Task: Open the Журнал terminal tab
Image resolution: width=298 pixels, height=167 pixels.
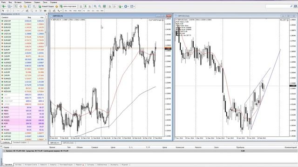Action: [125, 165]
